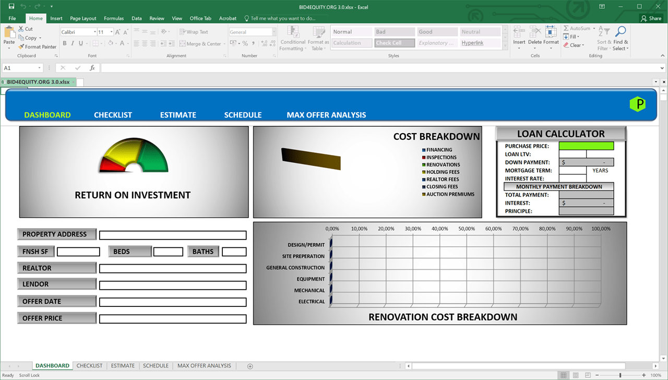Switch to the Formulas ribbon tab
This screenshot has width=668, height=380.
[x=114, y=18]
